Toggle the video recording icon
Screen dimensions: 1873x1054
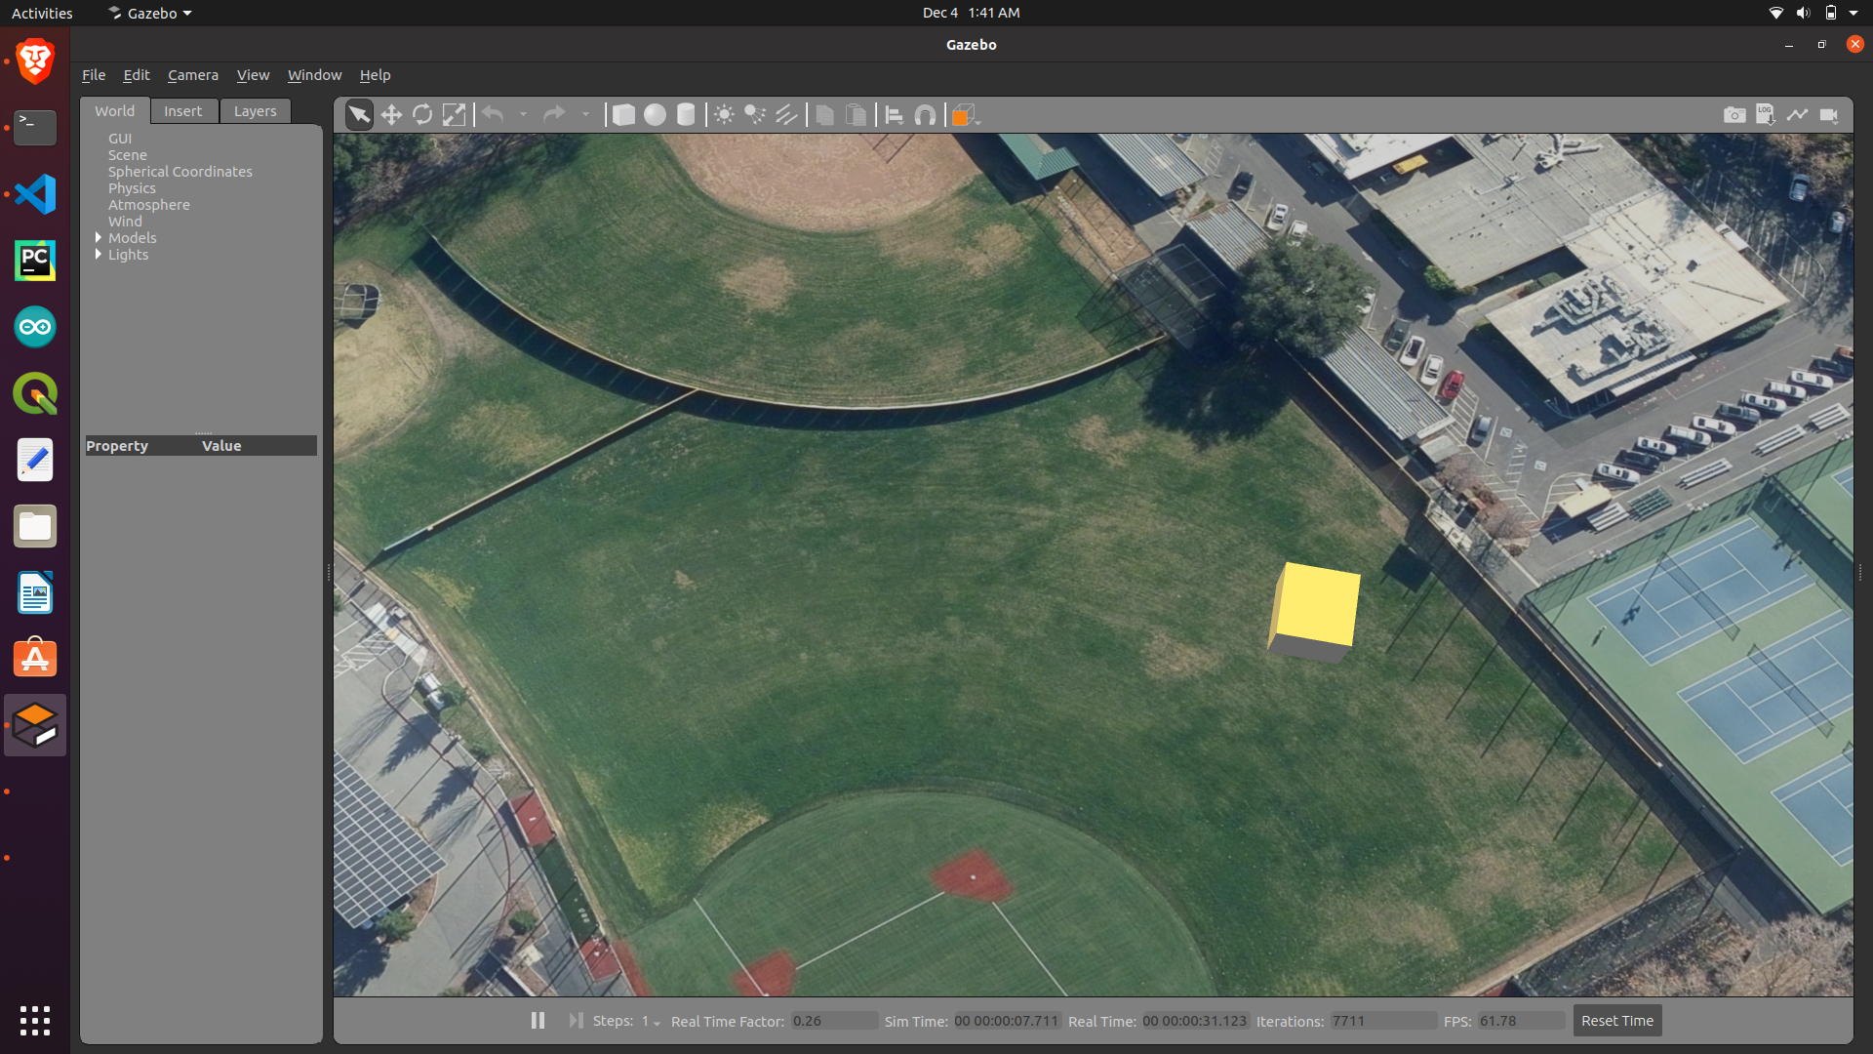[x=1829, y=115]
